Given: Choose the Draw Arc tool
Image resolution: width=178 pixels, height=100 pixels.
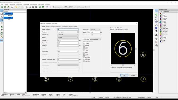Looking at the screenshot, I should (x=156, y=25).
